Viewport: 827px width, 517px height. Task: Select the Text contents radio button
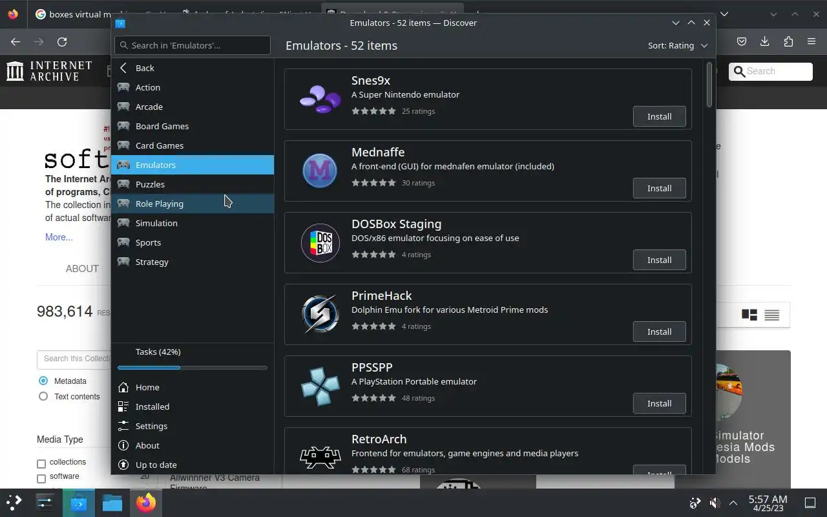(x=43, y=396)
